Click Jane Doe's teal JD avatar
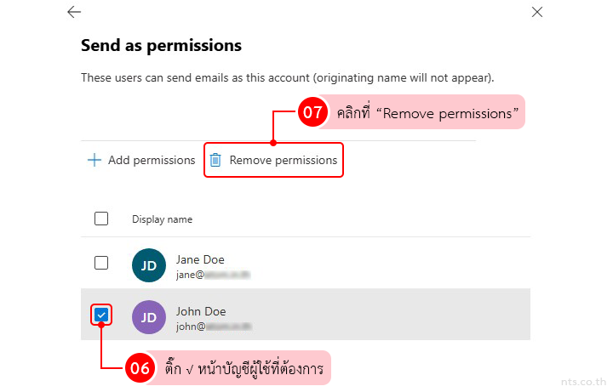This screenshot has width=613, height=392. click(149, 265)
